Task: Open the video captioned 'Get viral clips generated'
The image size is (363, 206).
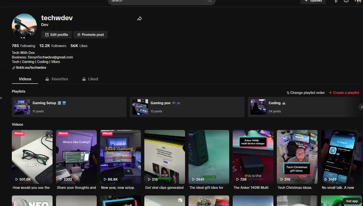Action: click(165, 157)
